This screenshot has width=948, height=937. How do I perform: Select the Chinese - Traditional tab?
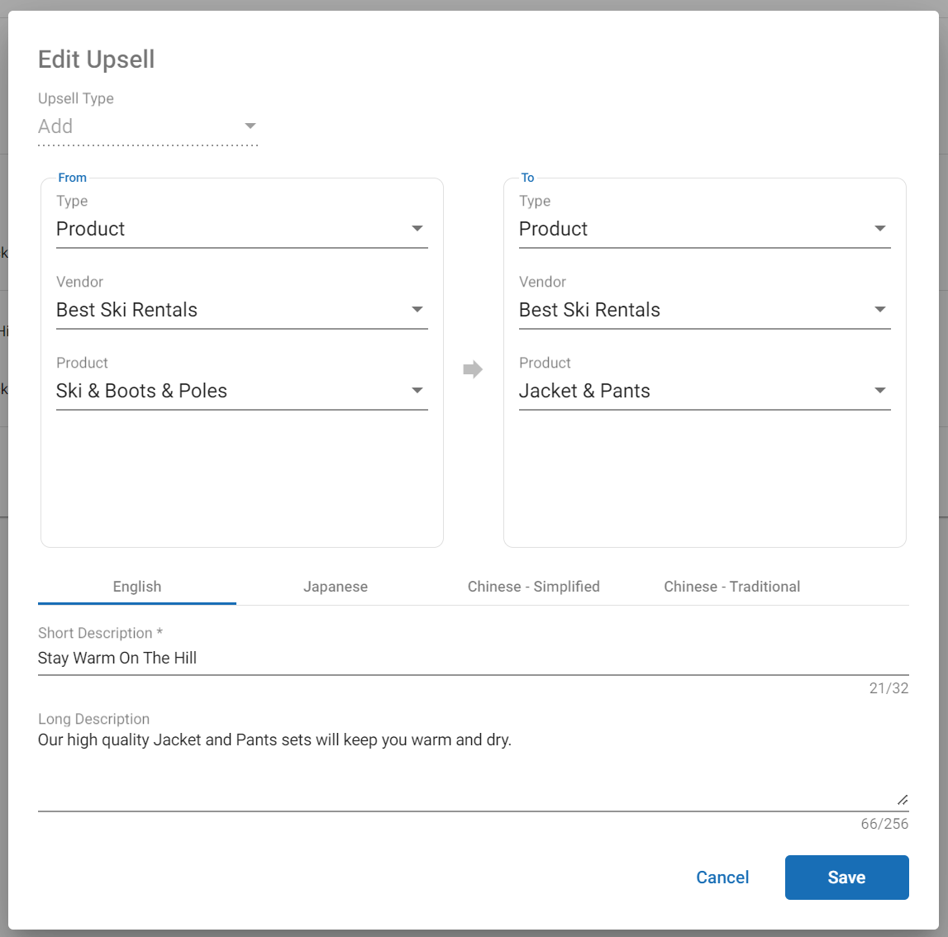pyautogui.click(x=732, y=587)
